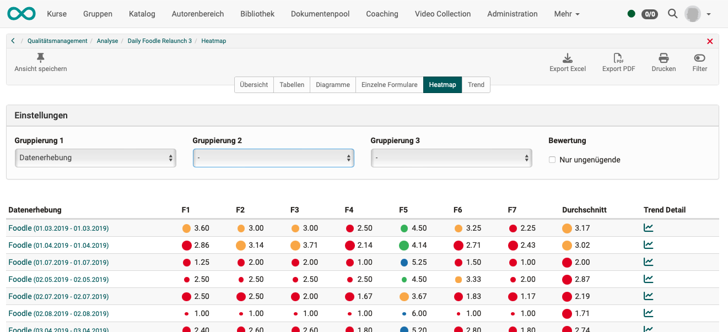Open Trend Detail for Foodle 02.08.2019

point(649,313)
